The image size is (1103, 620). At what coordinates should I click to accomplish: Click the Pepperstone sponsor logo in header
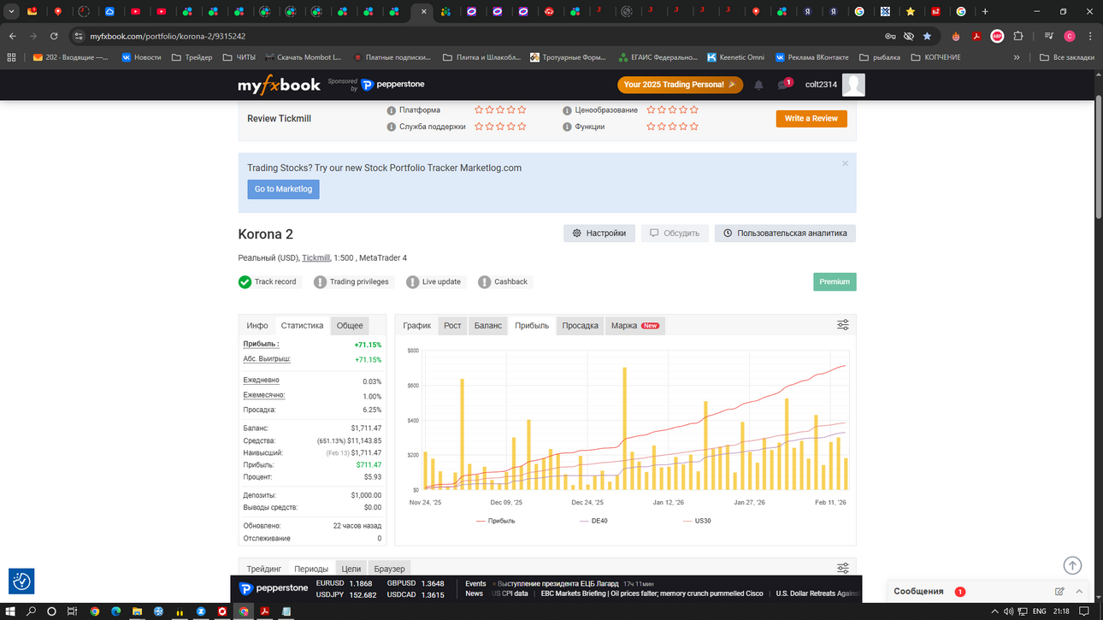point(392,85)
